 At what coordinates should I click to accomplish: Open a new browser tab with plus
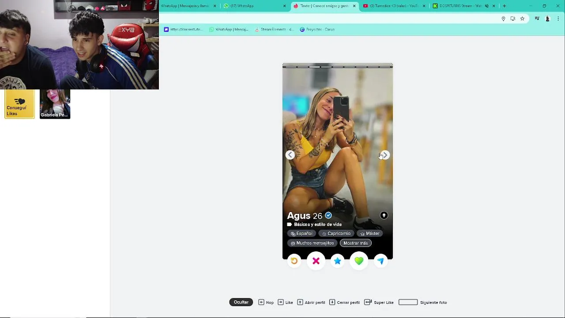click(504, 6)
